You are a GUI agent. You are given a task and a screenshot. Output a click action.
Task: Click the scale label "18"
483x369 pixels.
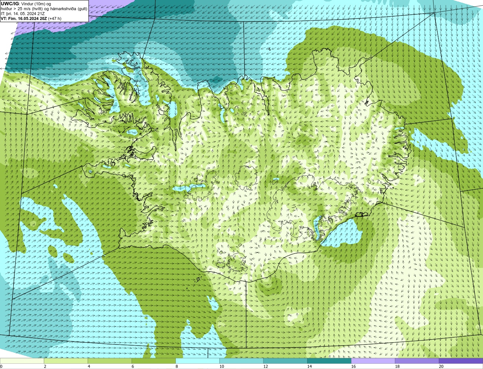(397, 366)
